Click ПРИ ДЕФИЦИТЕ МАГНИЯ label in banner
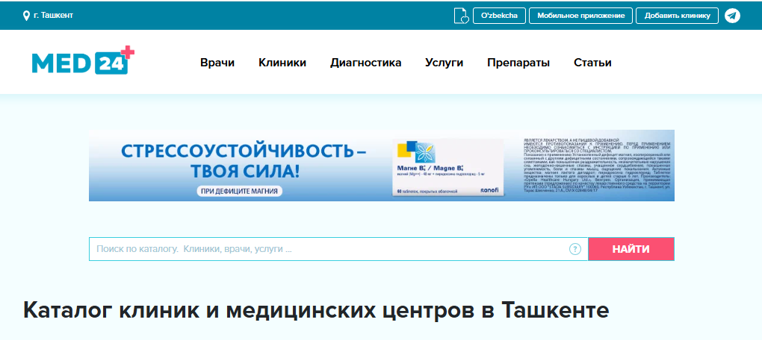 tap(240, 191)
